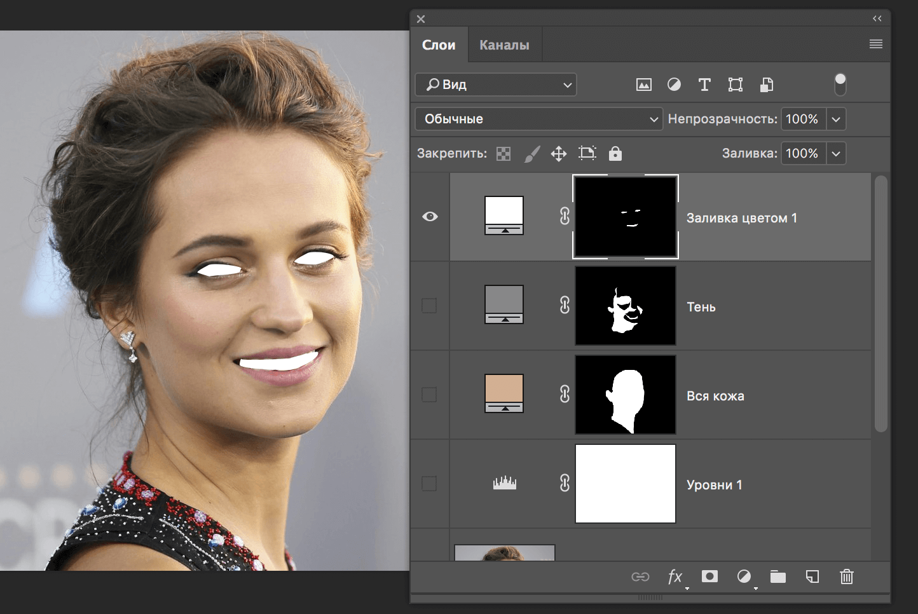Image resolution: width=918 pixels, height=614 pixels.
Task: Add a layer mask from the panel bottom
Action: [710, 577]
